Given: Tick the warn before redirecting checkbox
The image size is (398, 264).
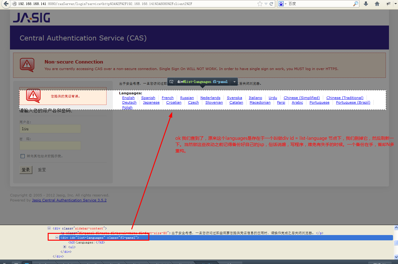Looking at the screenshot, I should coord(22,156).
